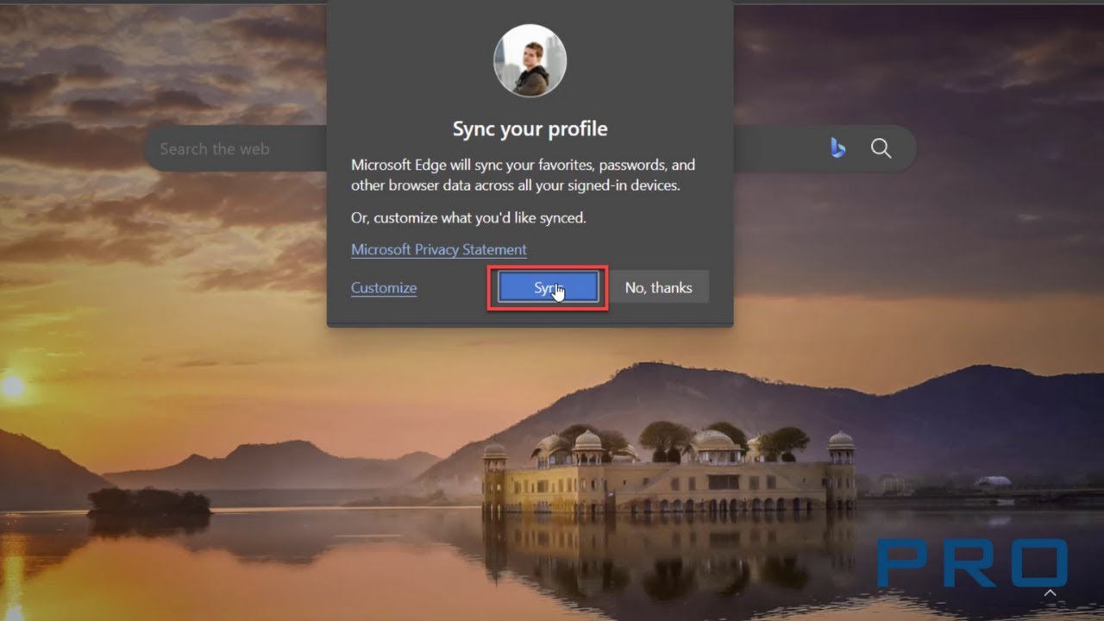Screen dimensions: 1104x621
Task: Open the Customize sync options link
Action: (384, 288)
